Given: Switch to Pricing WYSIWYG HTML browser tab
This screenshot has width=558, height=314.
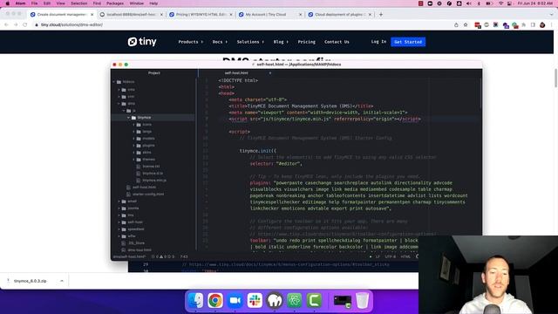Looking at the screenshot, I should [201, 15].
